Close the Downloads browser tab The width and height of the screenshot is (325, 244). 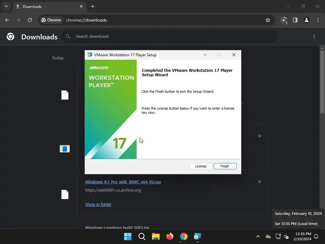point(81,7)
